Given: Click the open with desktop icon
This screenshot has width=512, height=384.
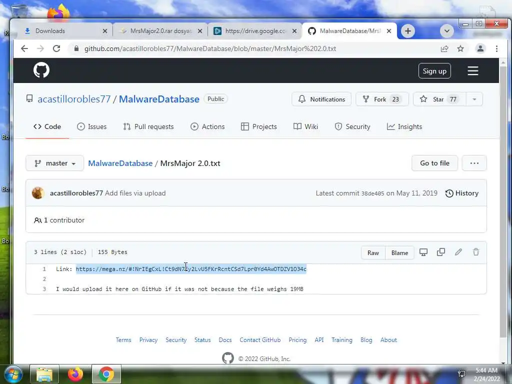Looking at the screenshot, I should coord(423,252).
